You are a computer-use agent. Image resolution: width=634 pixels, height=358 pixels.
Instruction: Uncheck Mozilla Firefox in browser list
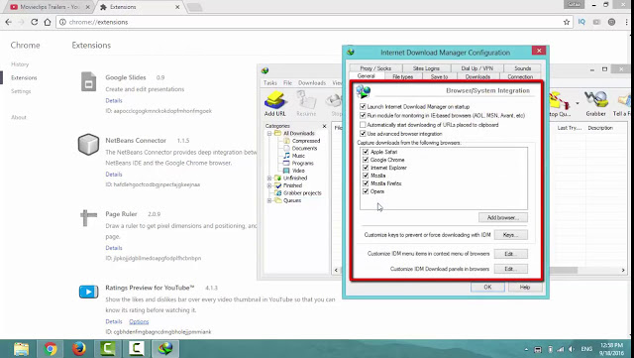(366, 183)
